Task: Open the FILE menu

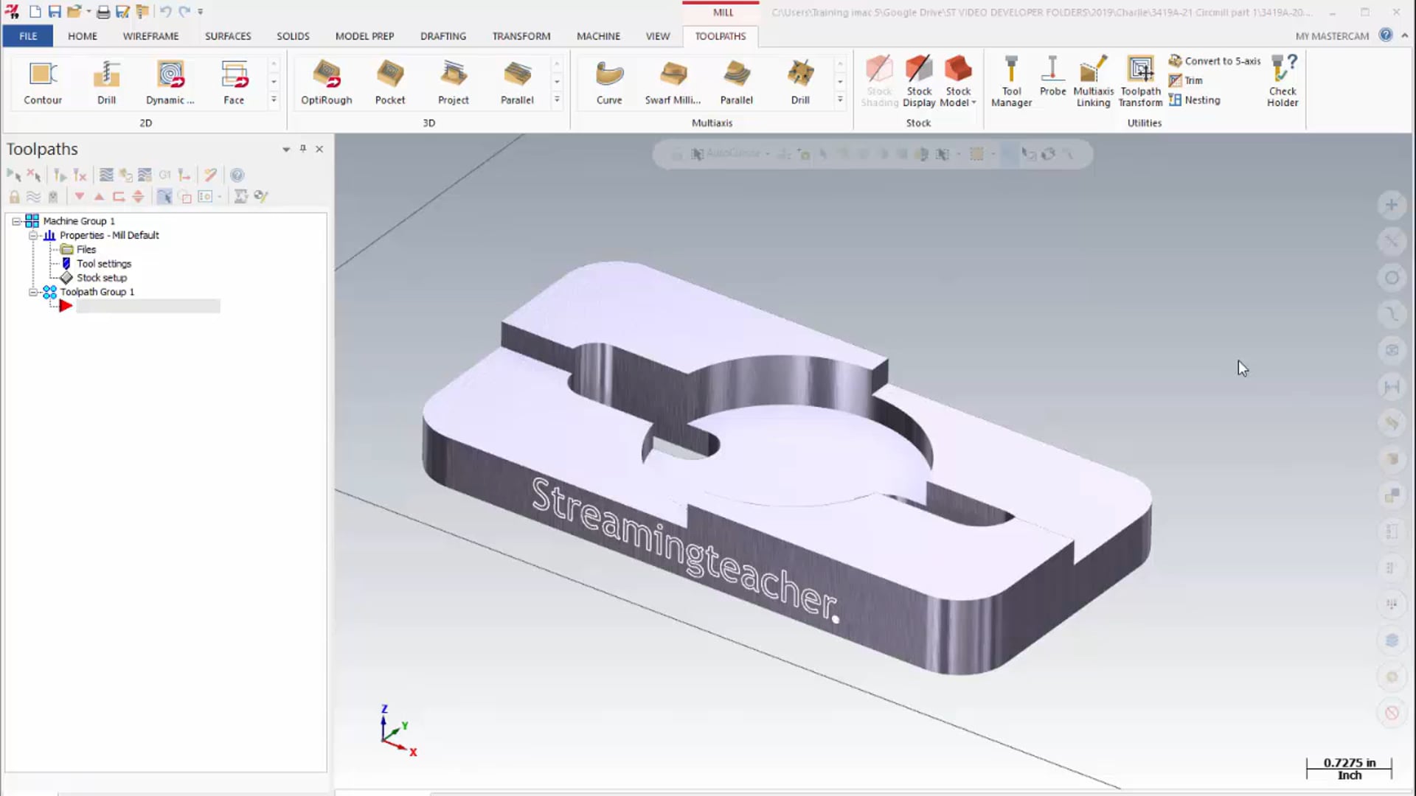Action: (x=28, y=36)
